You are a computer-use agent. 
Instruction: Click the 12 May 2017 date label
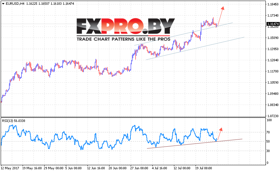[10, 168]
